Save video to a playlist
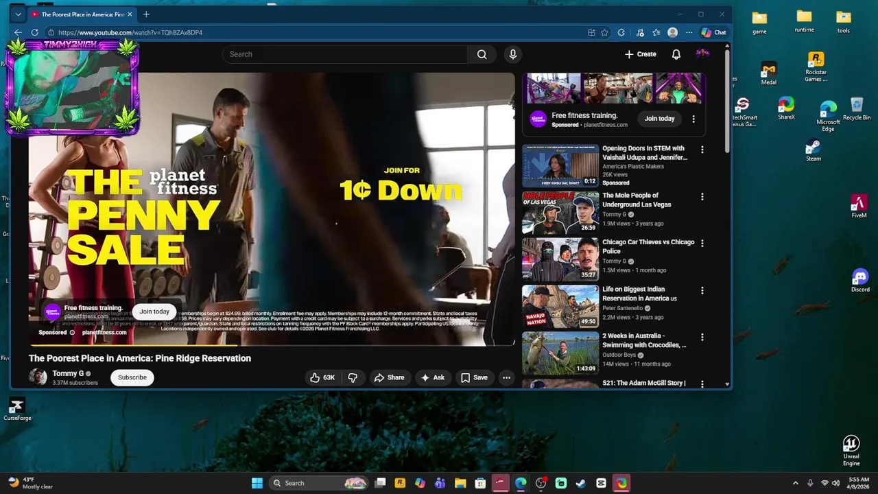This screenshot has width=878, height=494. (x=474, y=377)
